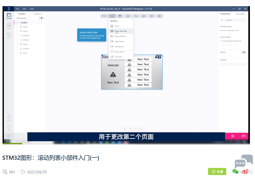Open the Buttons widget category

coord(112,16)
